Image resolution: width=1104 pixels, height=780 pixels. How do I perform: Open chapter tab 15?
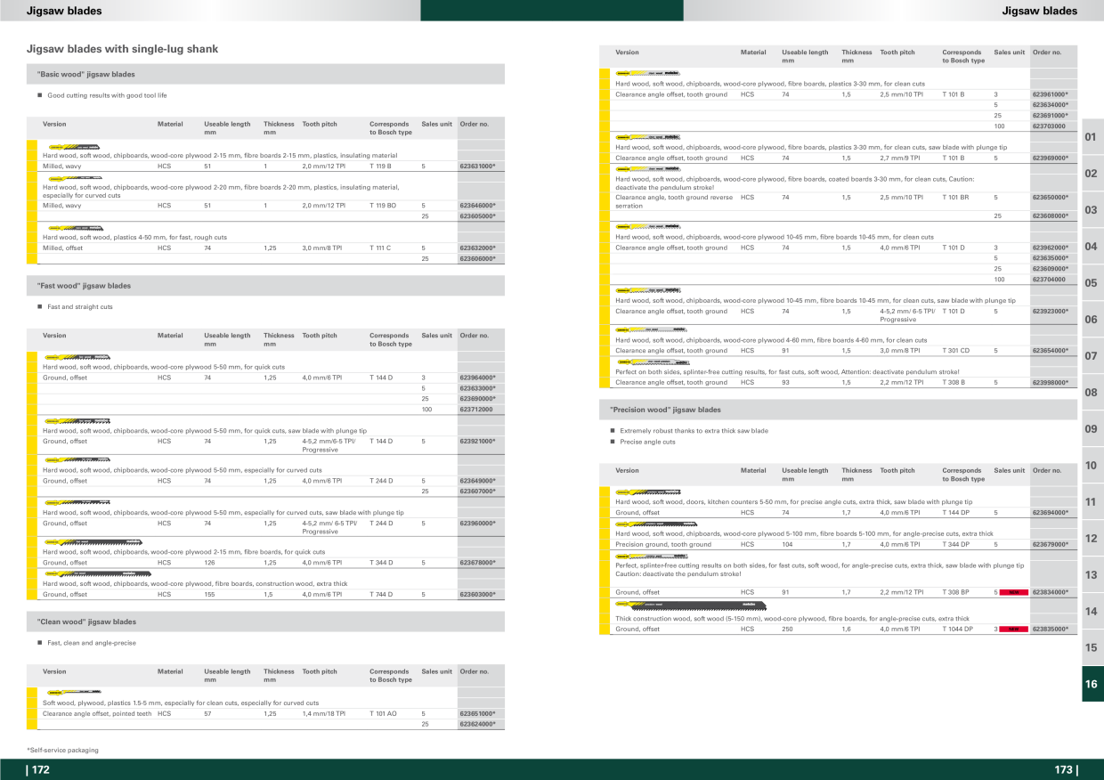pos(1092,648)
